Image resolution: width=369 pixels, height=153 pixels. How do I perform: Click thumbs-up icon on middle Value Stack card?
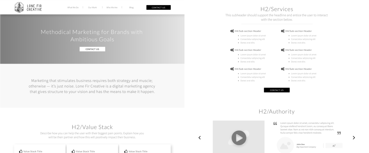pyautogui.click(x=73, y=151)
